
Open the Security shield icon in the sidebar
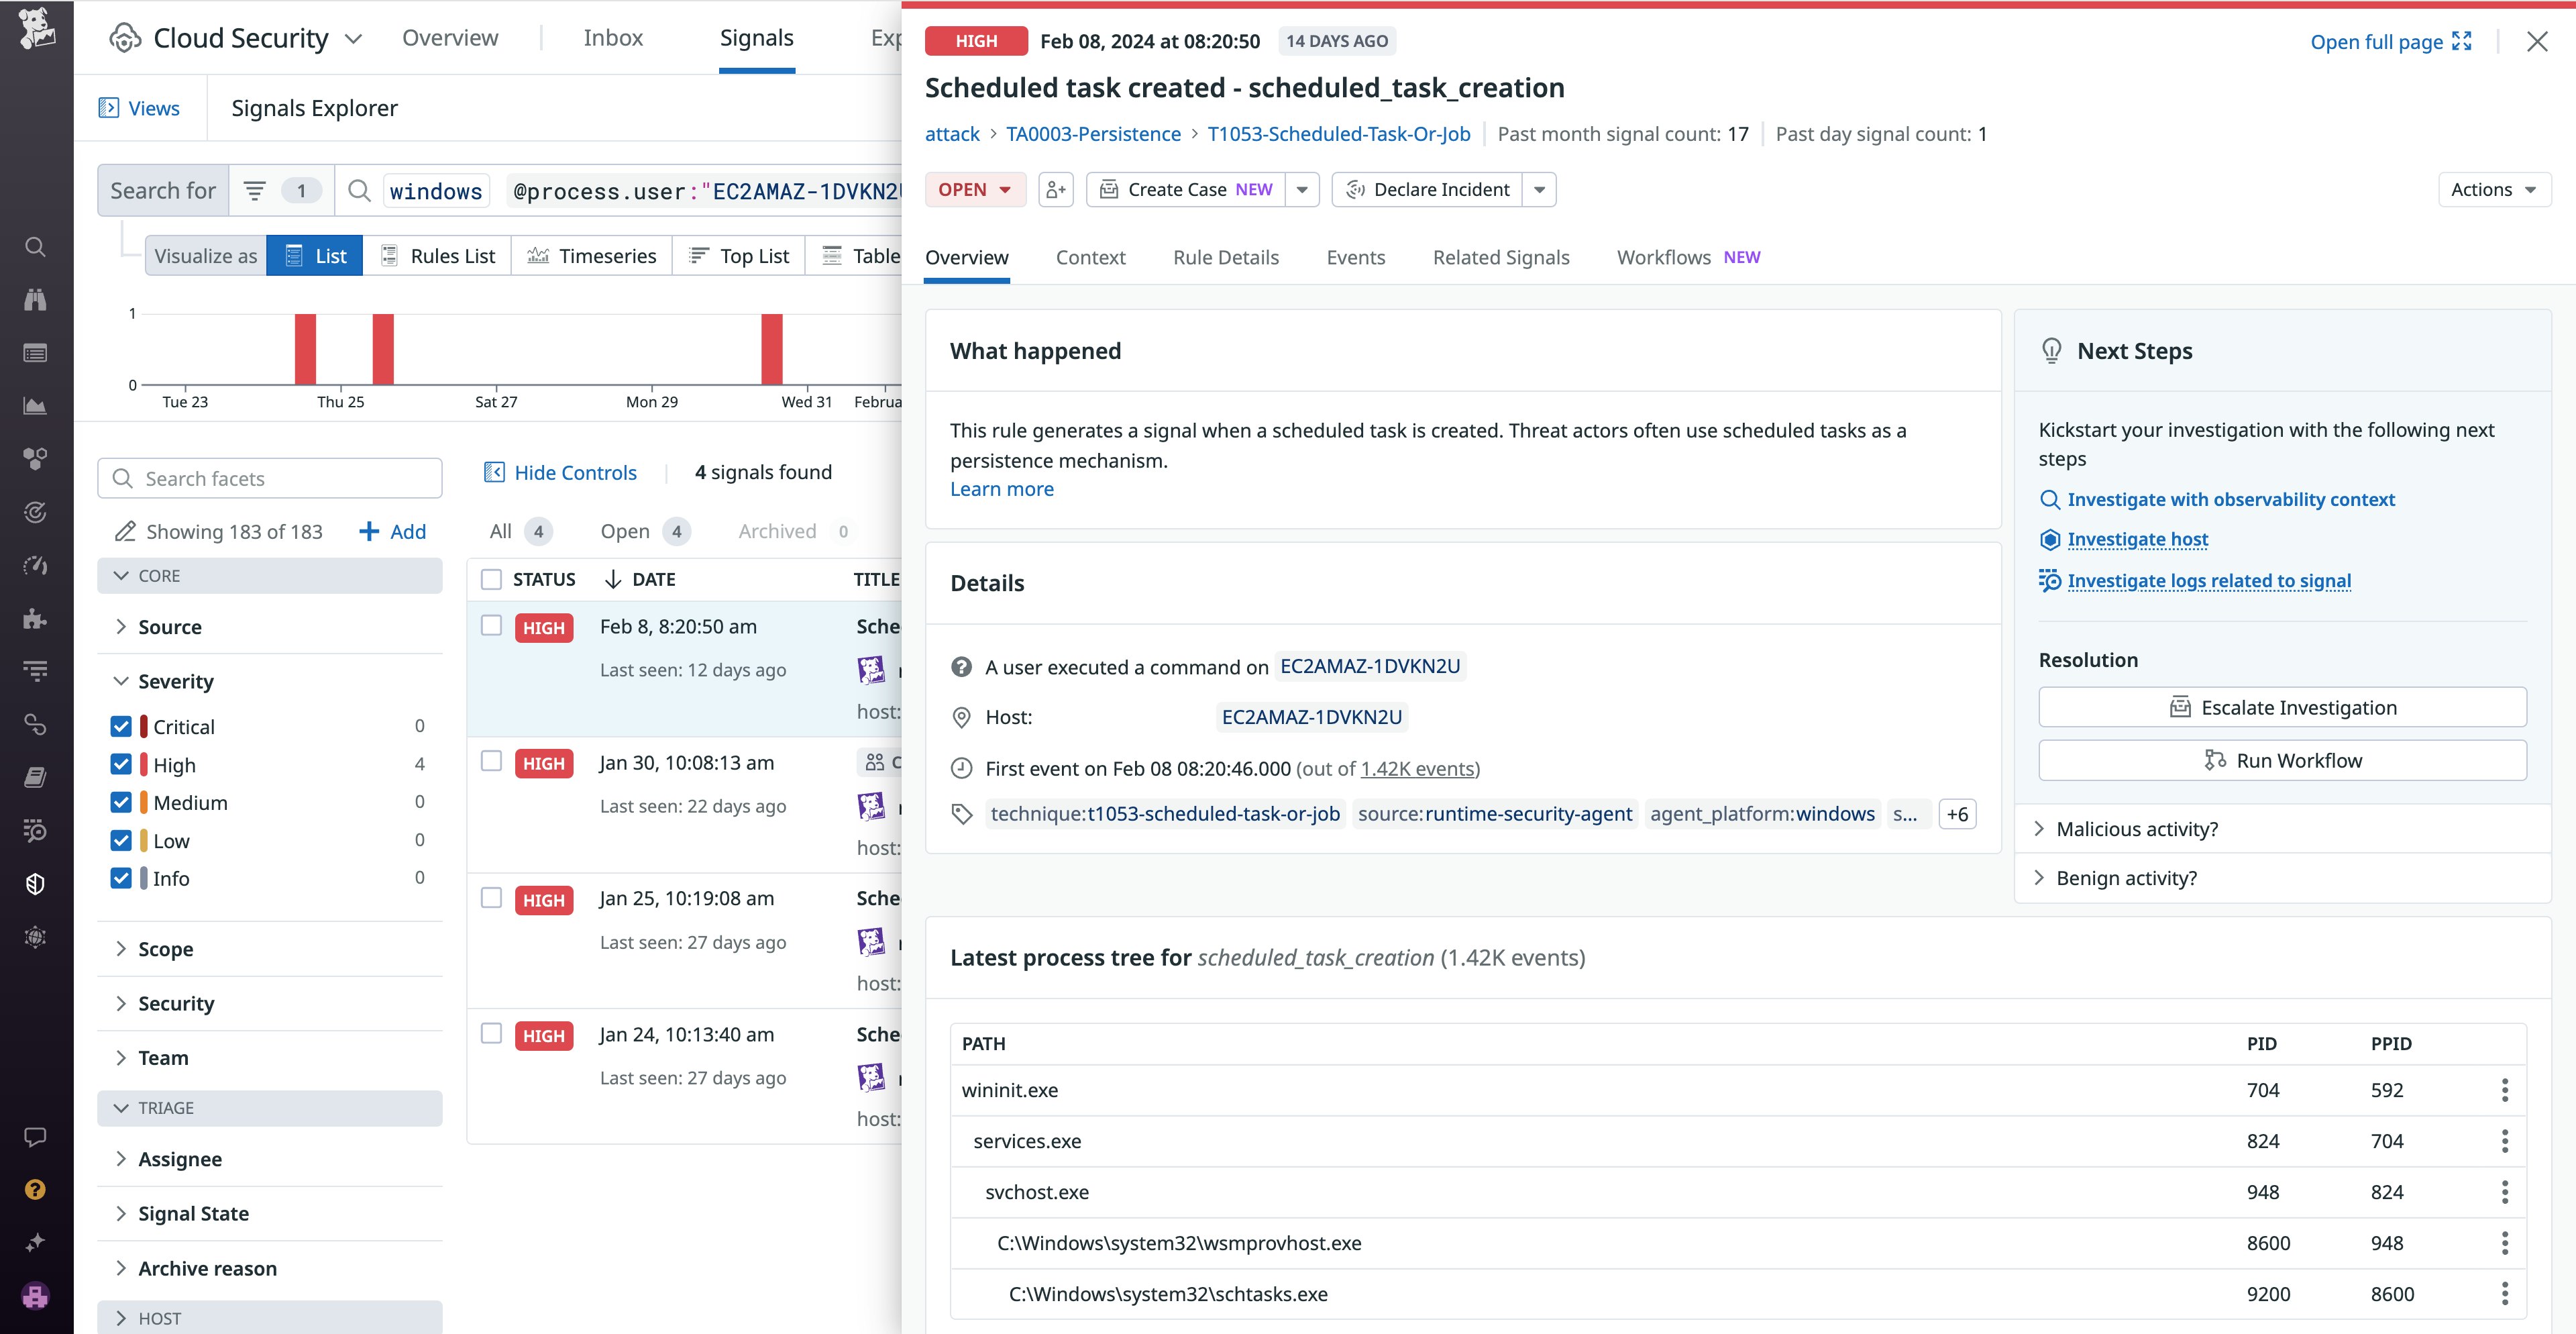click(x=36, y=883)
